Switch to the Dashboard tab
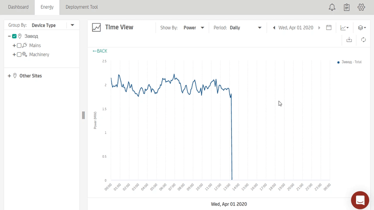 [18, 7]
